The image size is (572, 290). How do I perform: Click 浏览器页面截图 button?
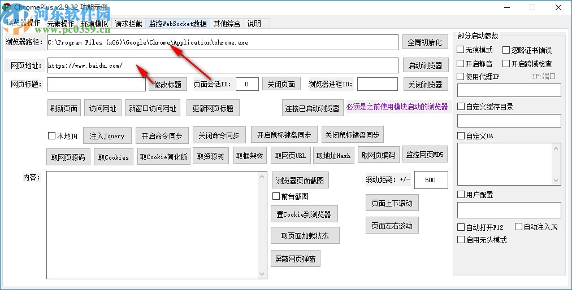pyautogui.click(x=300, y=181)
